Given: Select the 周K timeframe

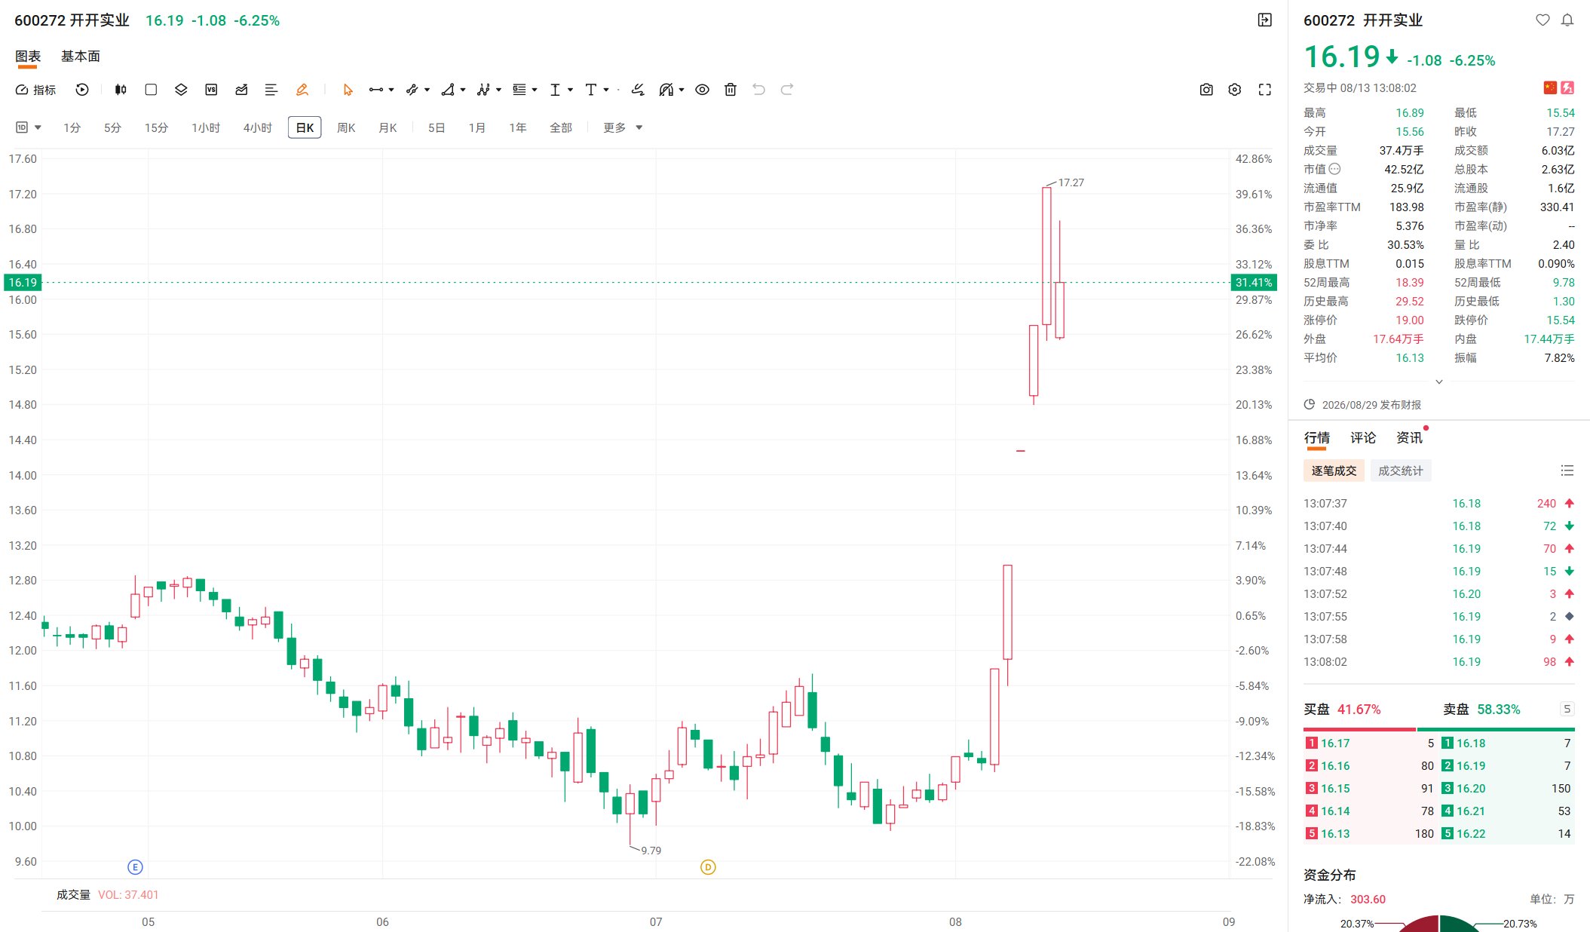Looking at the screenshot, I should pyautogui.click(x=346, y=127).
